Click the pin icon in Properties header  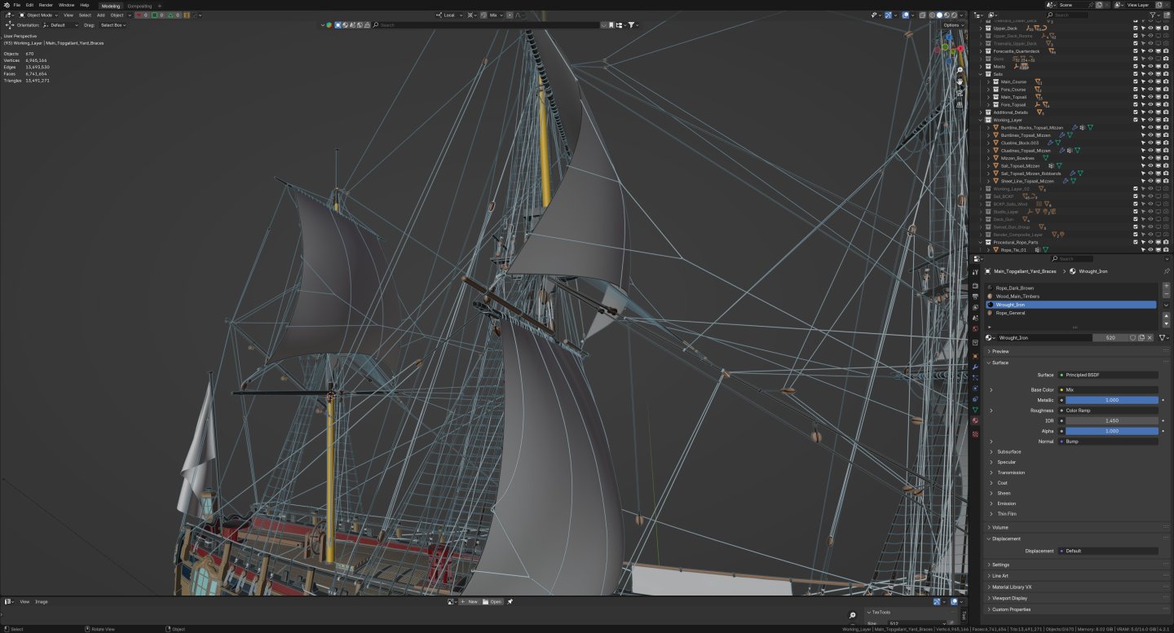point(1167,270)
